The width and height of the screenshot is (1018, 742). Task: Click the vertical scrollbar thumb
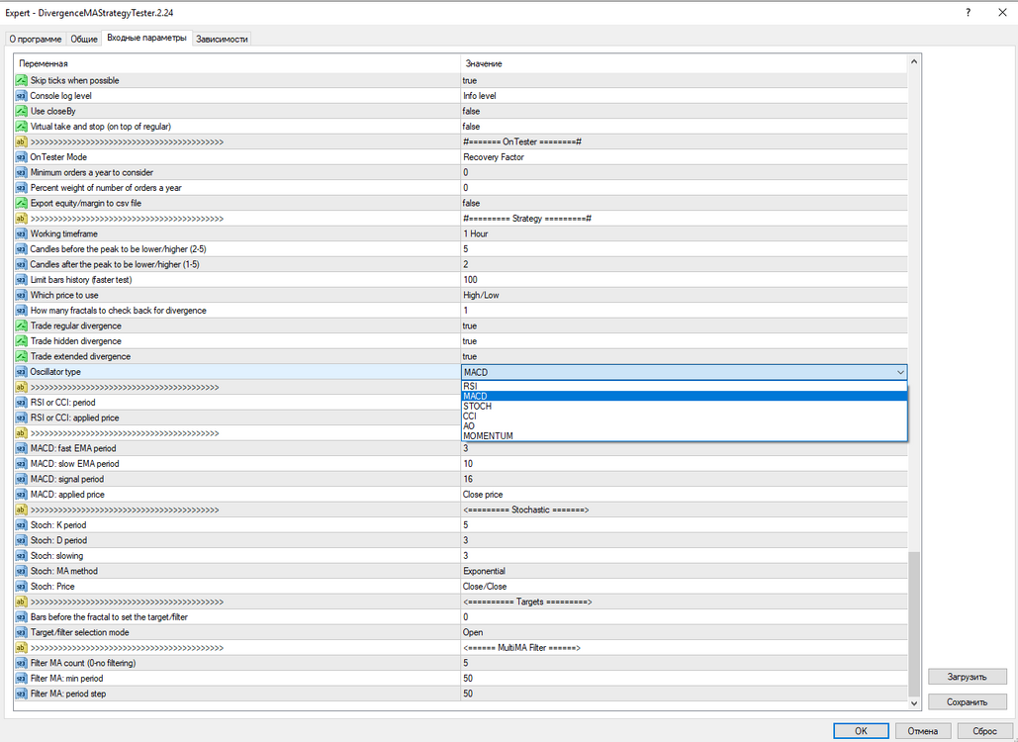914,623
